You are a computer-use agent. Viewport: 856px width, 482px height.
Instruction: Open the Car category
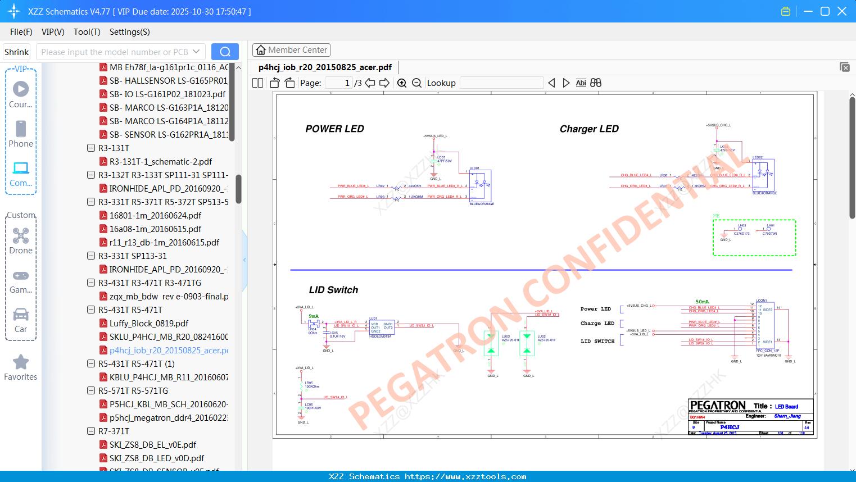[21, 320]
